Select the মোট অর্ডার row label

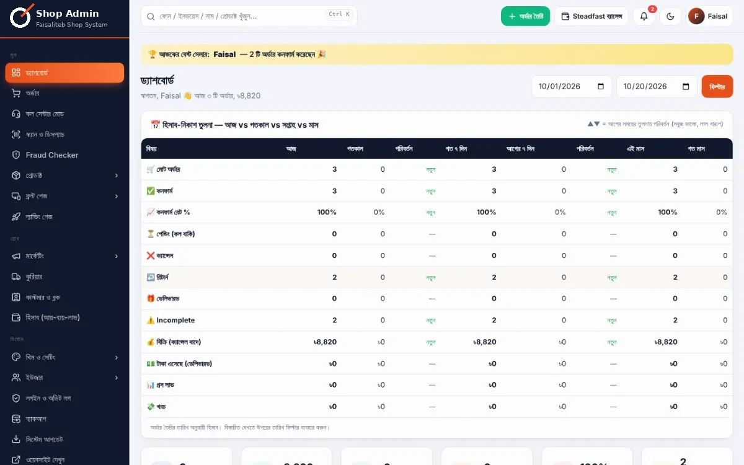[x=164, y=169]
